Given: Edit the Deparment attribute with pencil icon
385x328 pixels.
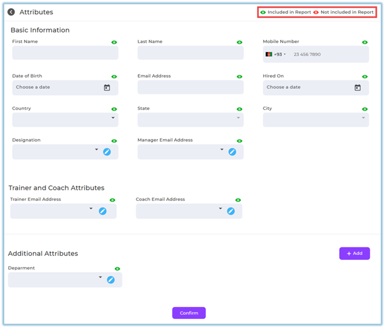Looking at the screenshot, I should coord(111,280).
